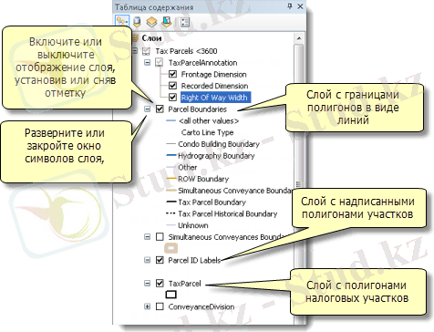Screen dimensions: 434x332
Task: Click Hydrography Boundary label
Action: click(216, 156)
